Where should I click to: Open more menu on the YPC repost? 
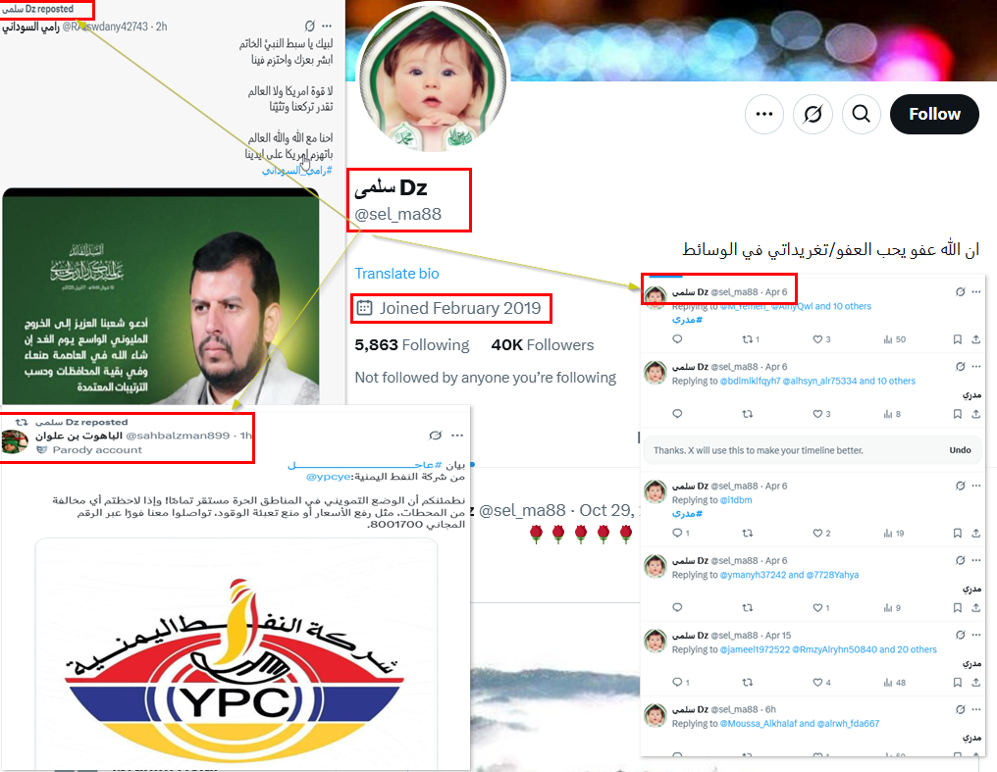click(x=457, y=436)
